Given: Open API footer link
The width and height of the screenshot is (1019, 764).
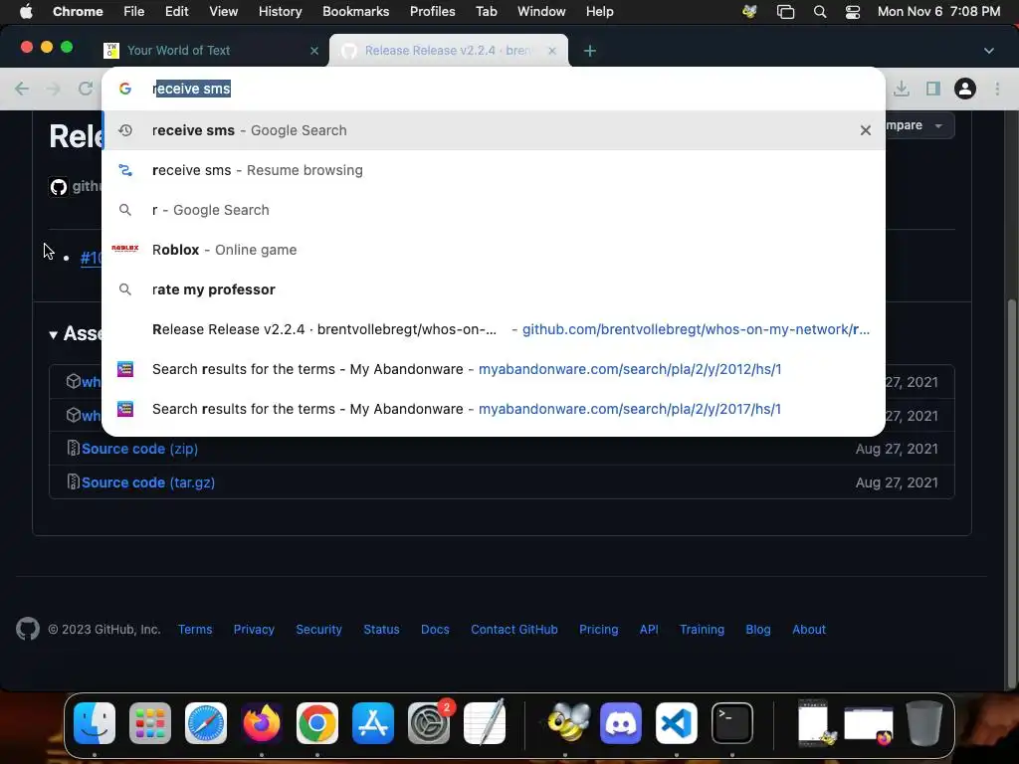Looking at the screenshot, I should click(649, 630).
